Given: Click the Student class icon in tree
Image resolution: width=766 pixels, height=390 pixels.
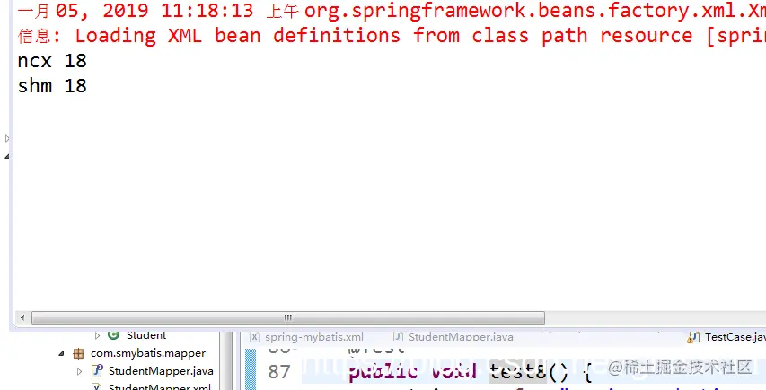Looking at the screenshot, I should [113, 335].
